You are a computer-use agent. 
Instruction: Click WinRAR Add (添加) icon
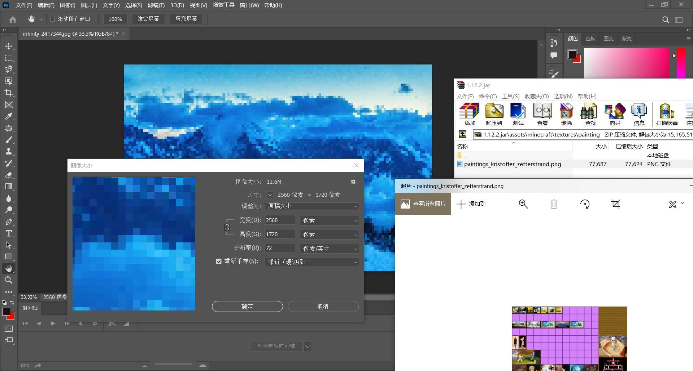tap(470, 115)
